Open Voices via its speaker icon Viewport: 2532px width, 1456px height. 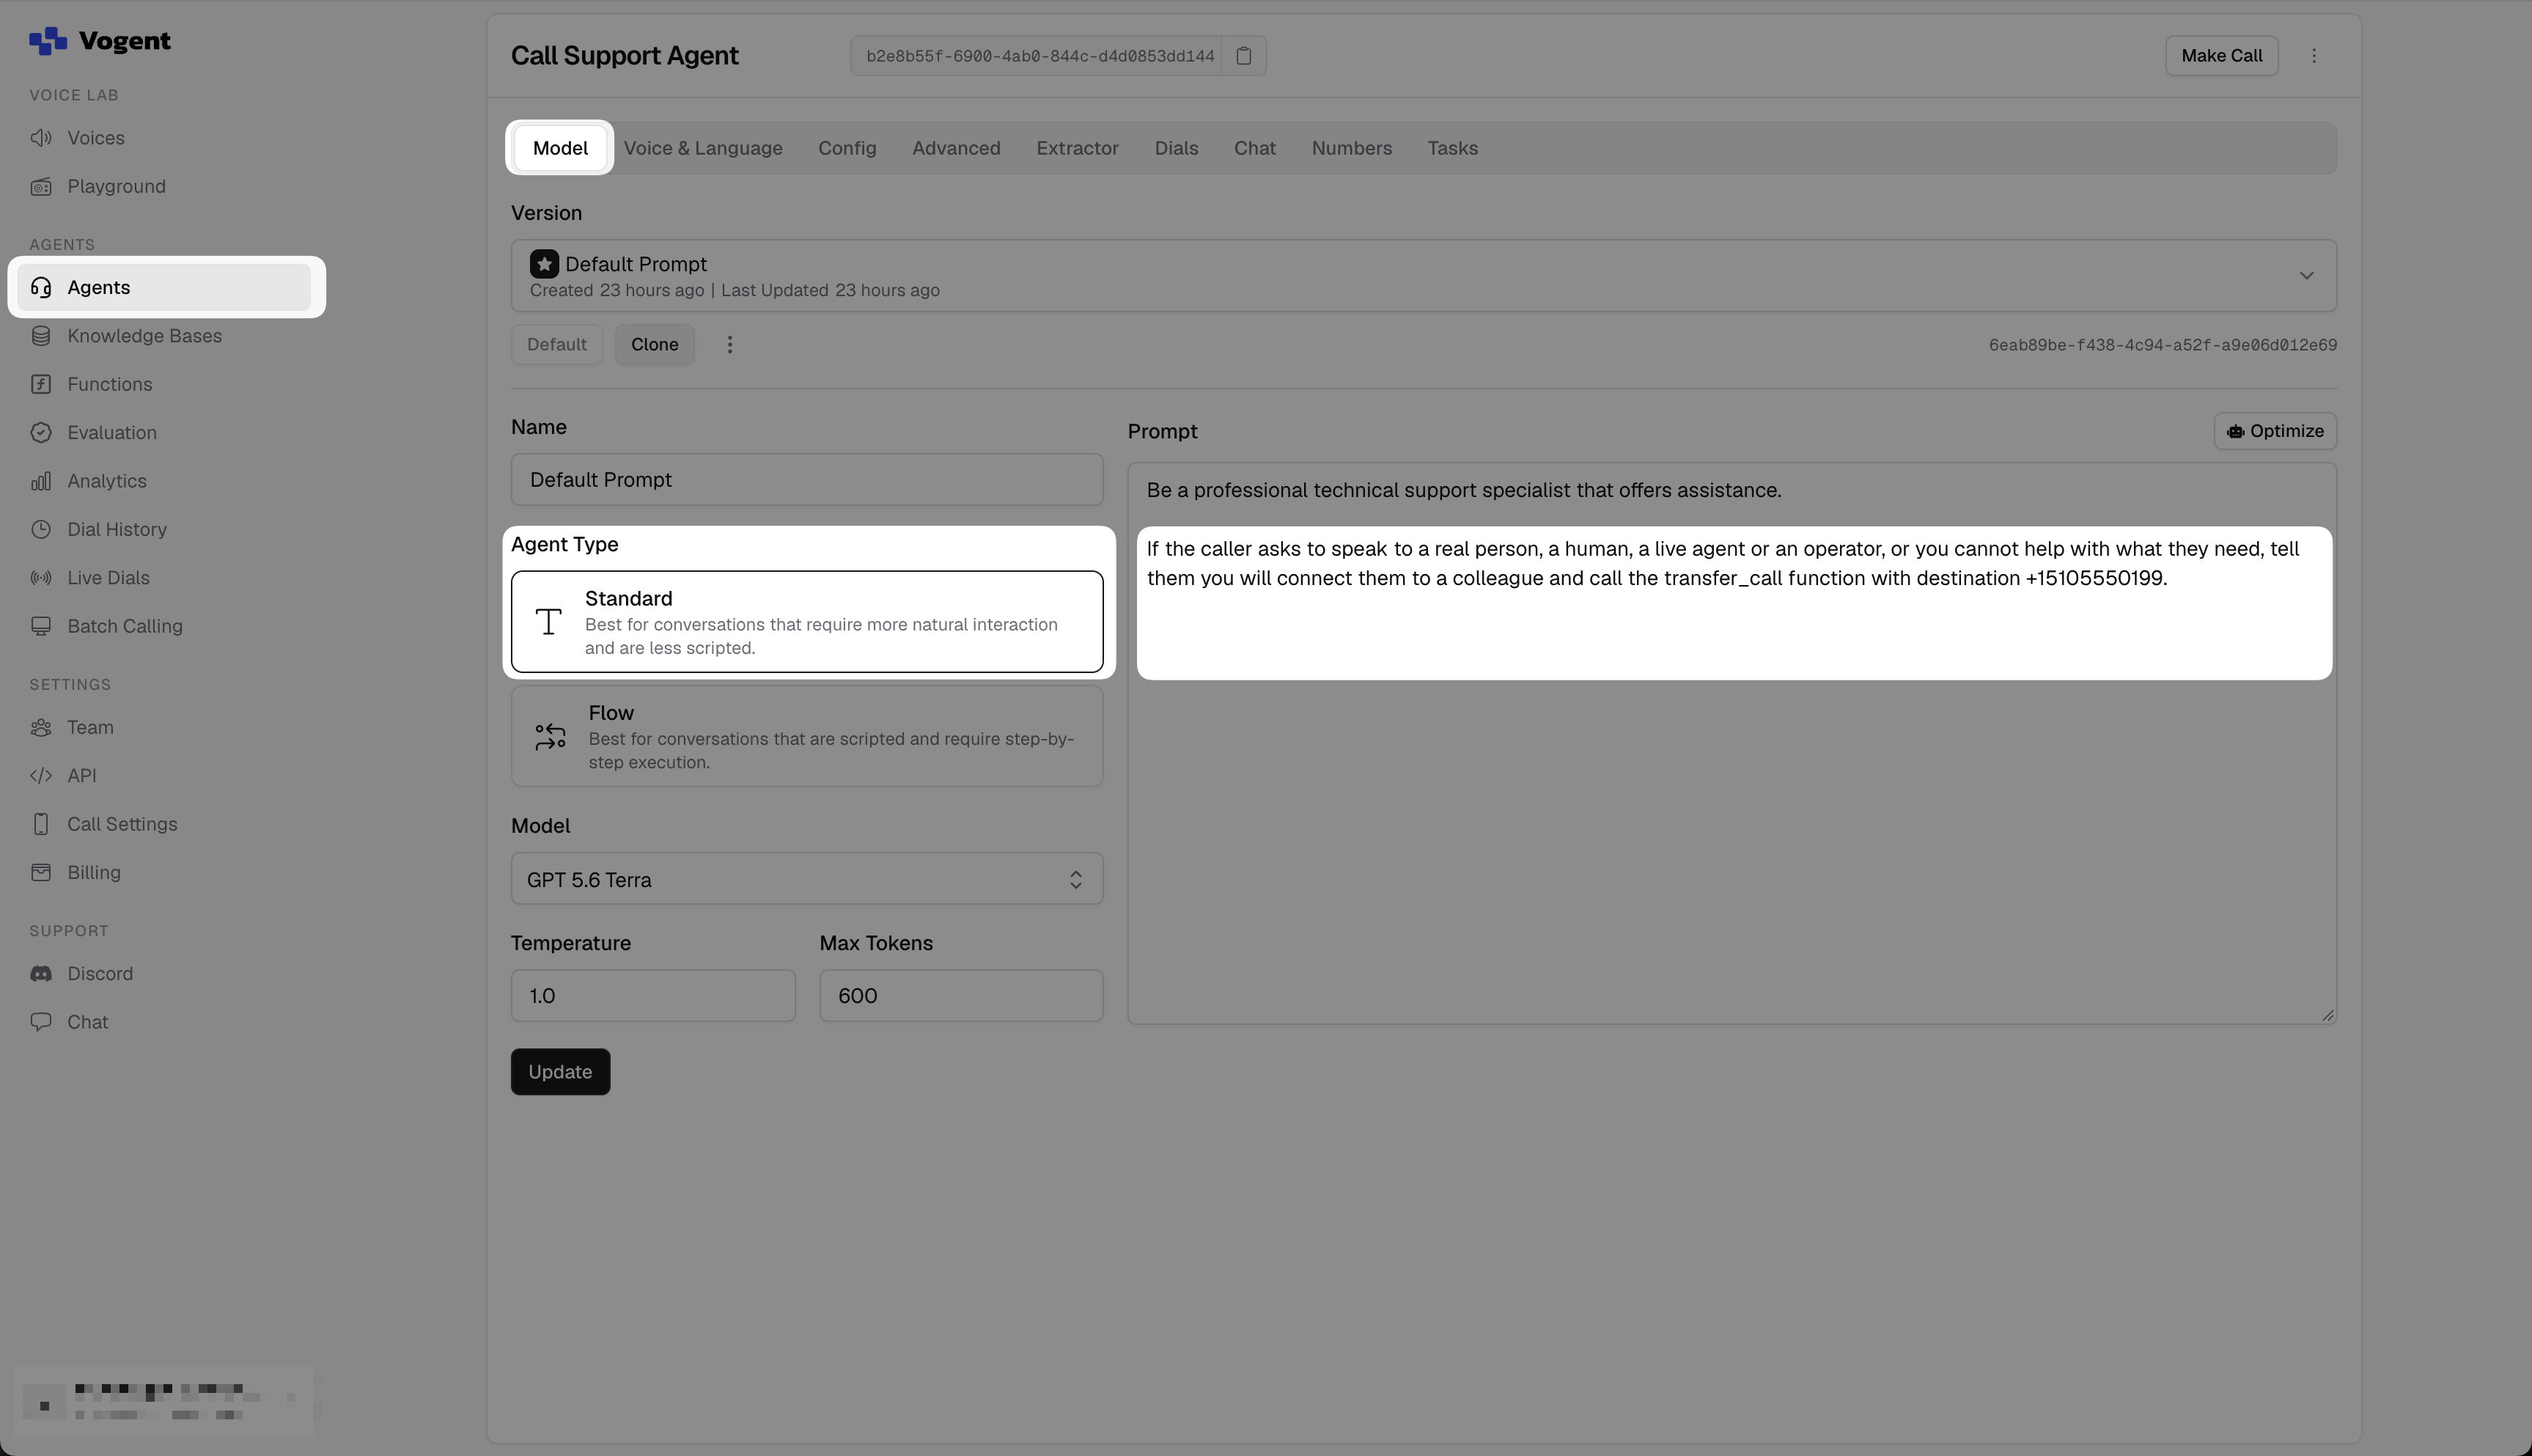click(x=41, y=138)
